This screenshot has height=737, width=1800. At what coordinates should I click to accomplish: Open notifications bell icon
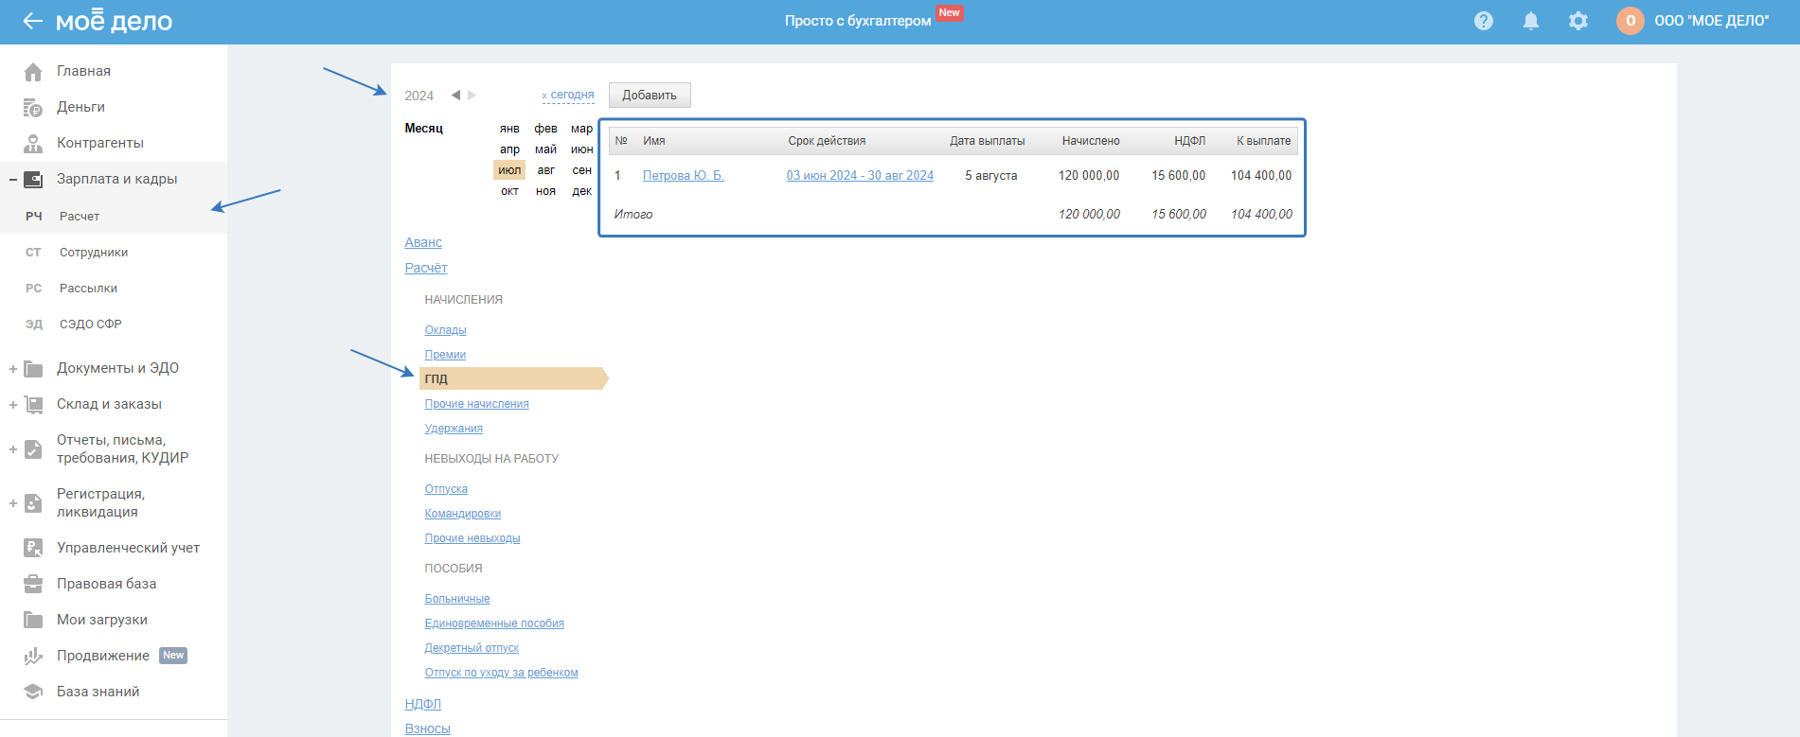(1530, 21)
